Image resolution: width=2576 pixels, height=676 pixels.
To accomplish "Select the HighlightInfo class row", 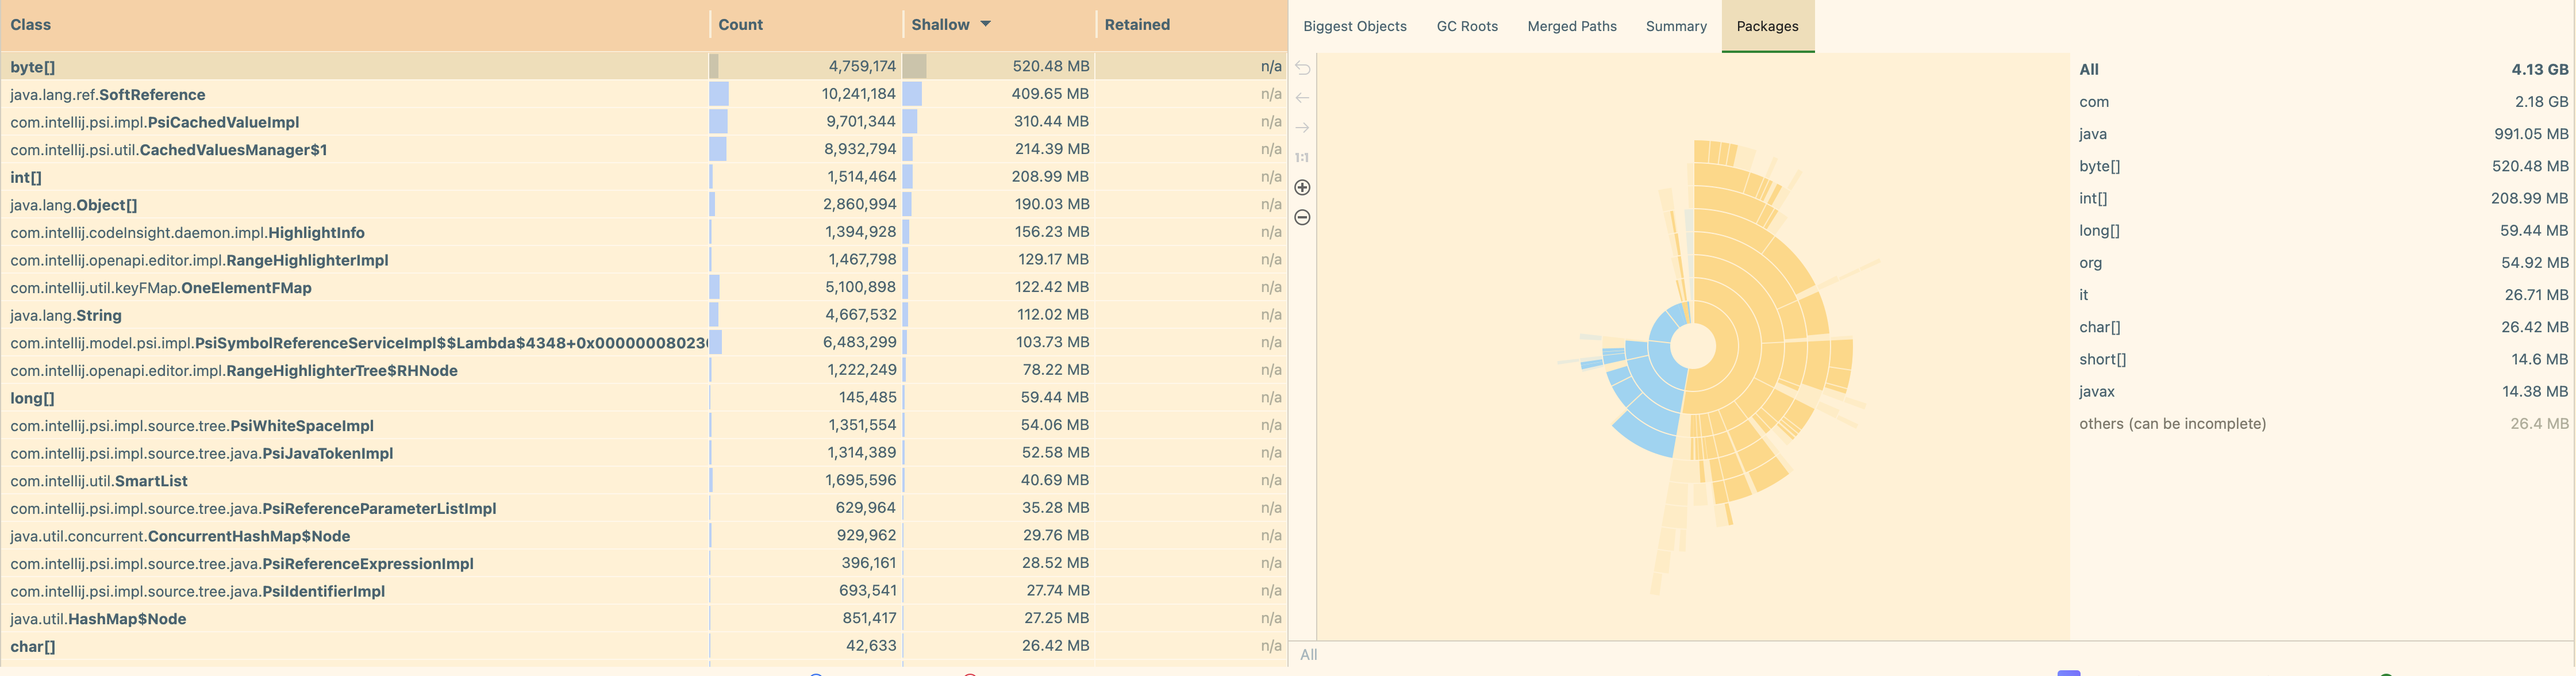I will (x=644, y=232).
